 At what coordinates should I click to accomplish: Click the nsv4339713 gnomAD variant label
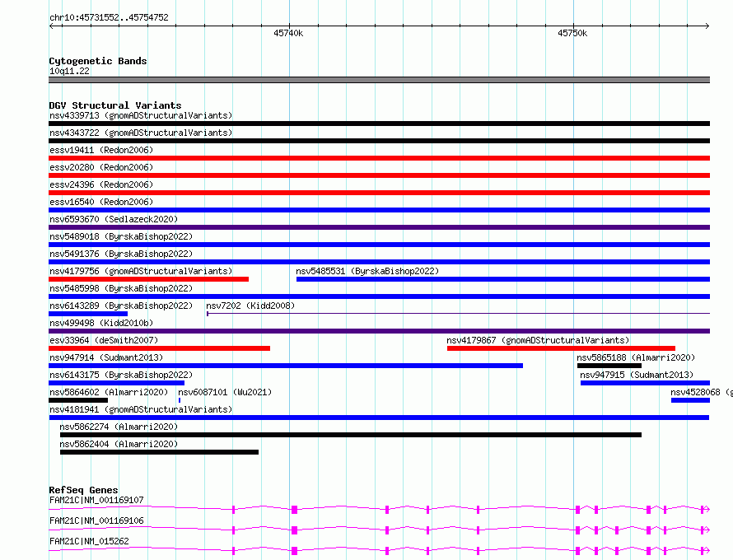[x=141, y=115]
